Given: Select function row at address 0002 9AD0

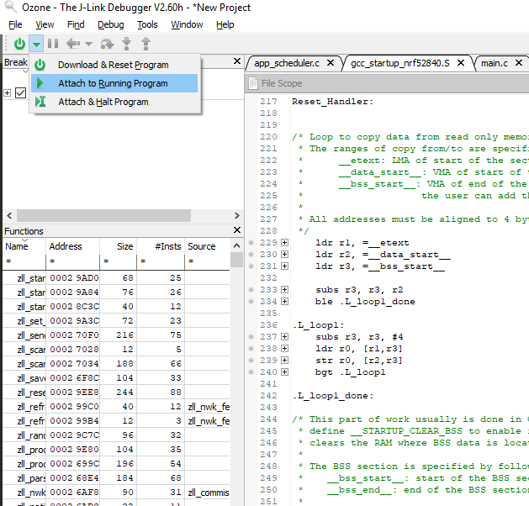Looking at the screenshot, I should click(x=116, y=277).
